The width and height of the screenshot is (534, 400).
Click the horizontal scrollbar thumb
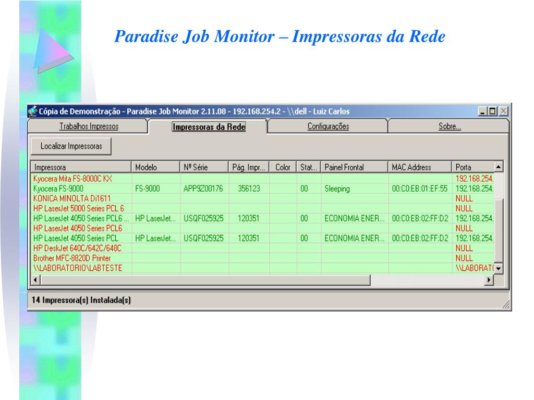(x=205, y=280)
